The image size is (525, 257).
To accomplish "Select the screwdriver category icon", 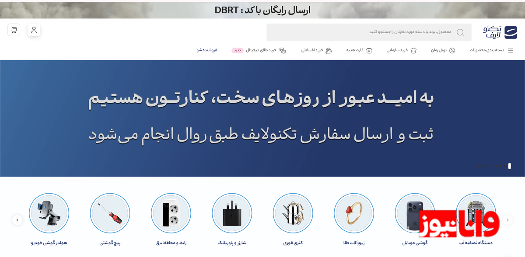I will point(110,213).
